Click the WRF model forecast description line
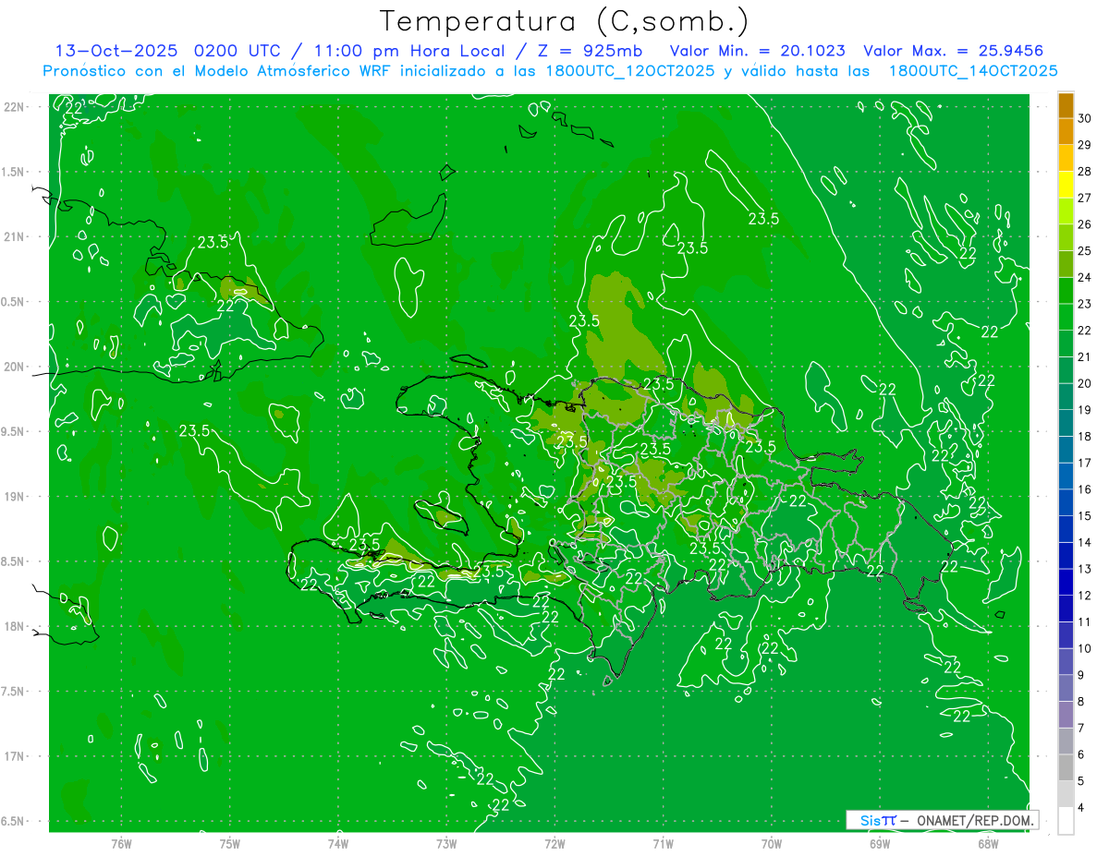This screenshot has width=1109, height=856. tap(550, 71)
